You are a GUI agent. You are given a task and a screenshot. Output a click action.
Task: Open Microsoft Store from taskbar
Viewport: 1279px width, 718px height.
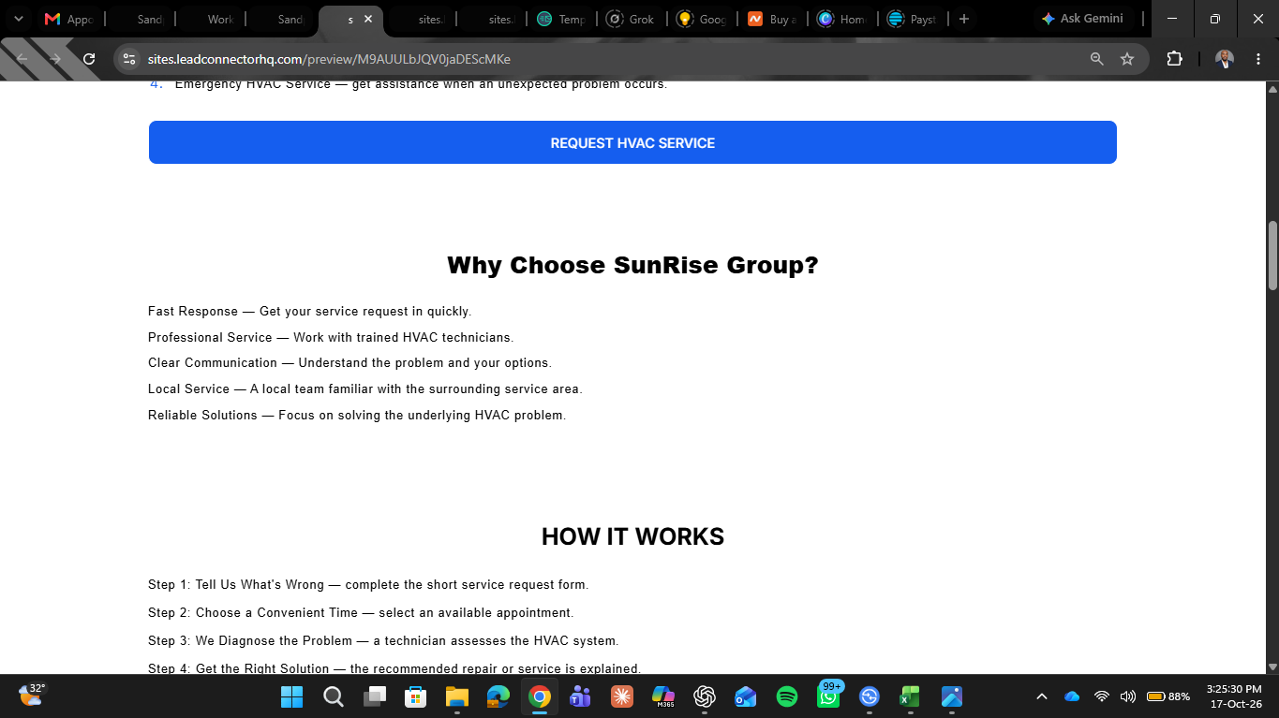click(415, 696)
